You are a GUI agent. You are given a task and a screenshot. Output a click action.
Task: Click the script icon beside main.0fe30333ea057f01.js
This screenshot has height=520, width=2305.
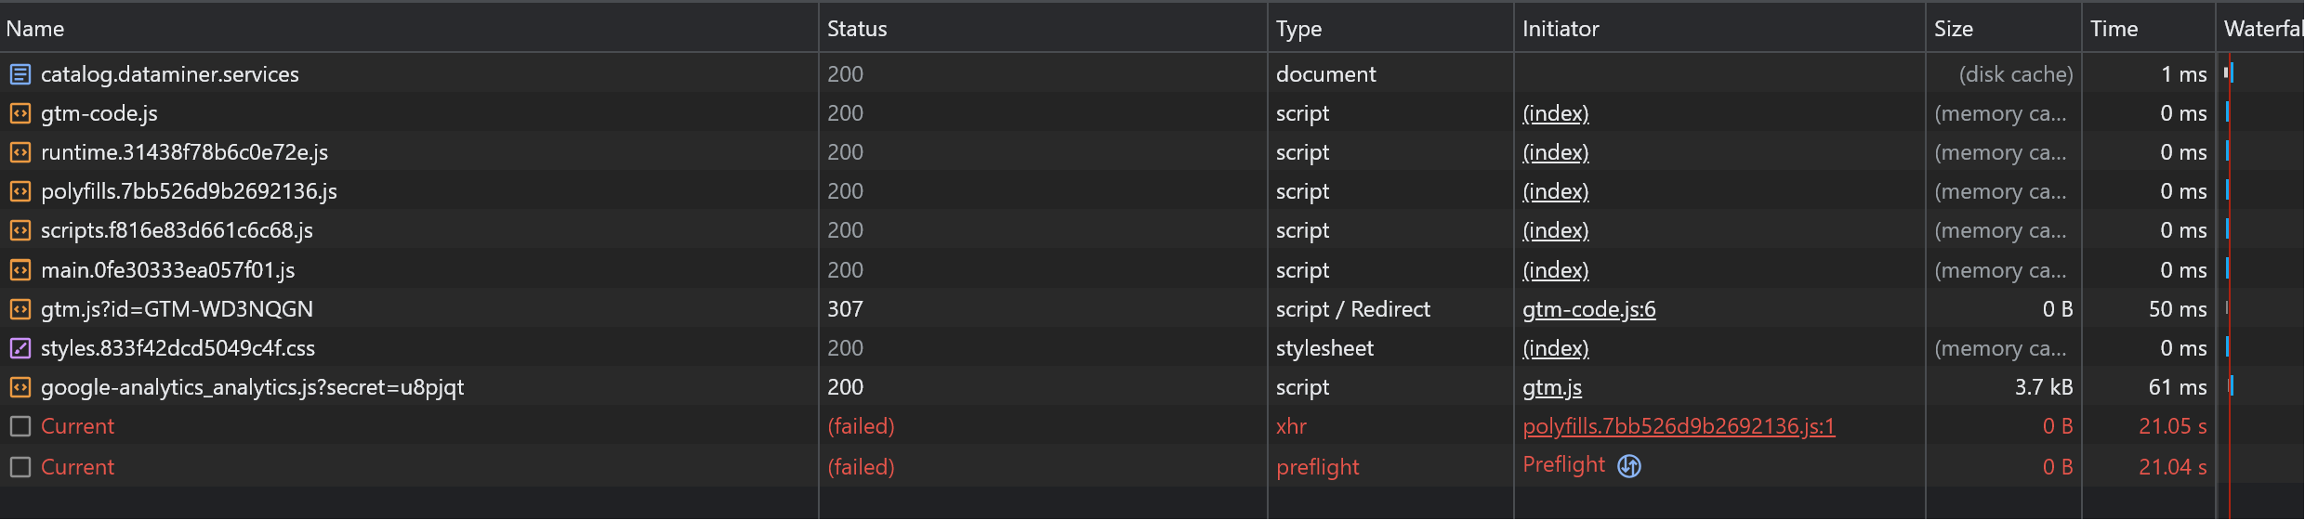(x=20, y=270)
